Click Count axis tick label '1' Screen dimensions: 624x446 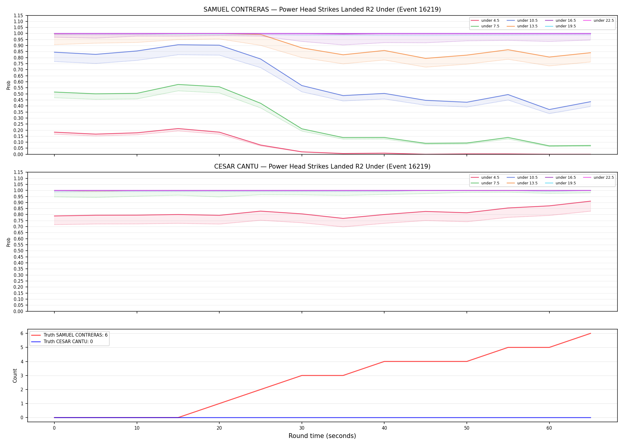(22, 404)
